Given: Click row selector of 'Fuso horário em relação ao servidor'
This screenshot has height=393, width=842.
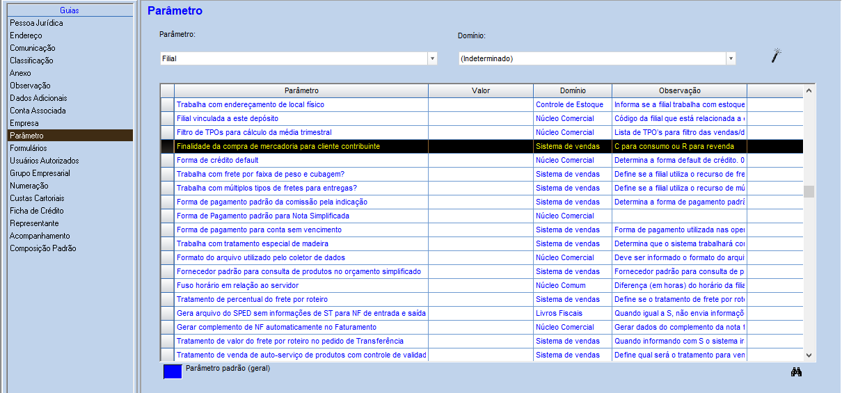Looking at the screenshot, I should (167, 285).
